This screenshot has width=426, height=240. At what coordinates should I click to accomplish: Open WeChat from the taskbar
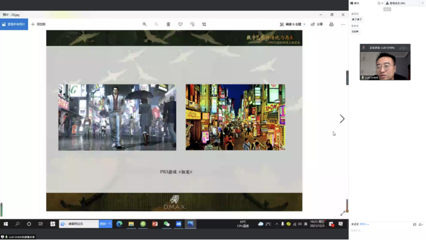pyautogui.click(x=167, y=224)
